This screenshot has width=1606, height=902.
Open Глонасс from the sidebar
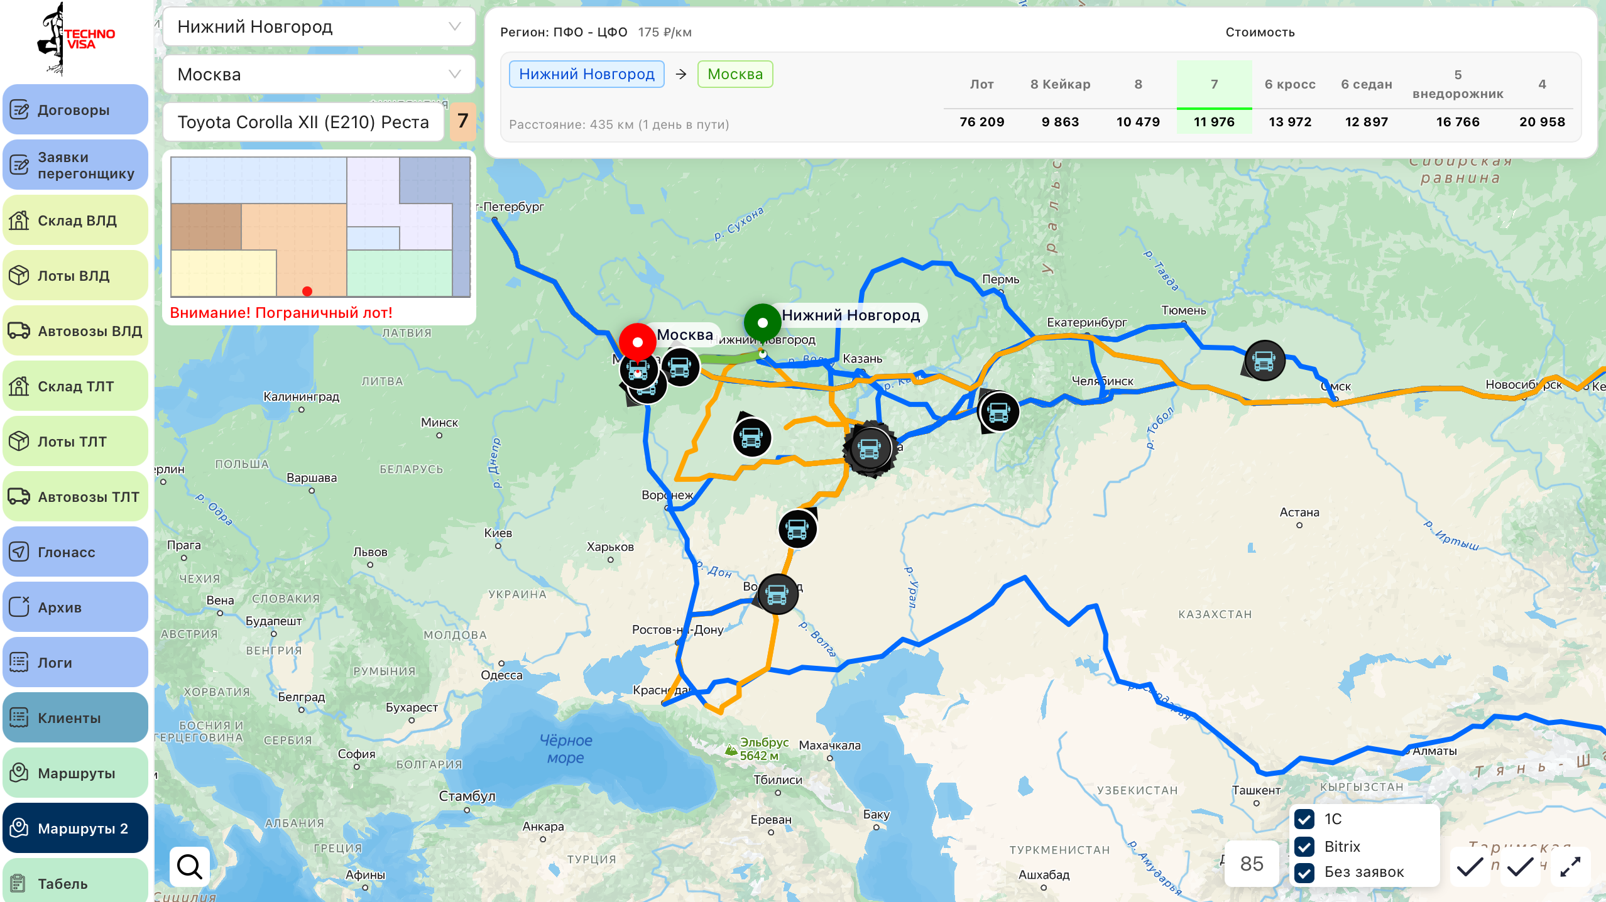pyautogui.click(x=75, y=552)
